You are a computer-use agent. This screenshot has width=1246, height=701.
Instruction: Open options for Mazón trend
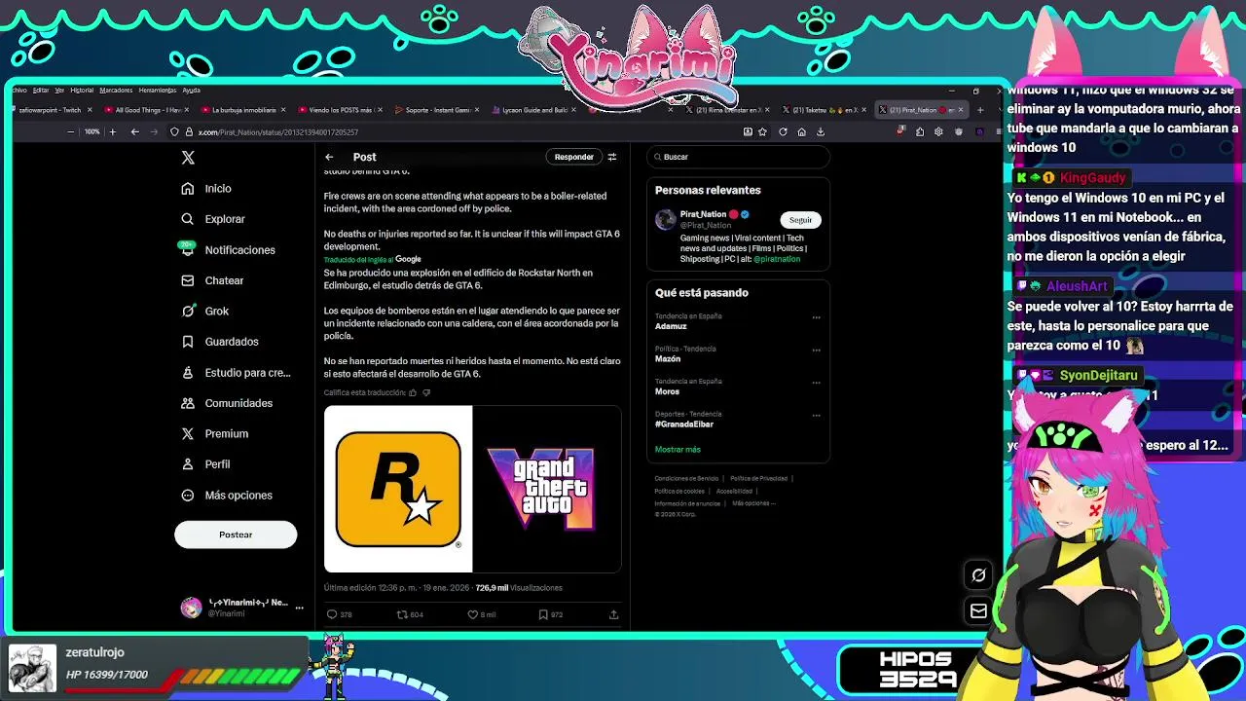click(x=816, y=350)
